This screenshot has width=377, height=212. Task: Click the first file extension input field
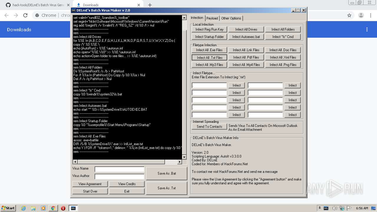tap(209, 85)
